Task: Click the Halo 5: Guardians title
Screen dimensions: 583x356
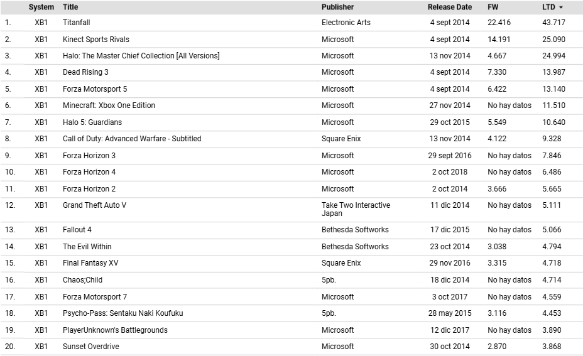Action: click(x=92, y=122)
